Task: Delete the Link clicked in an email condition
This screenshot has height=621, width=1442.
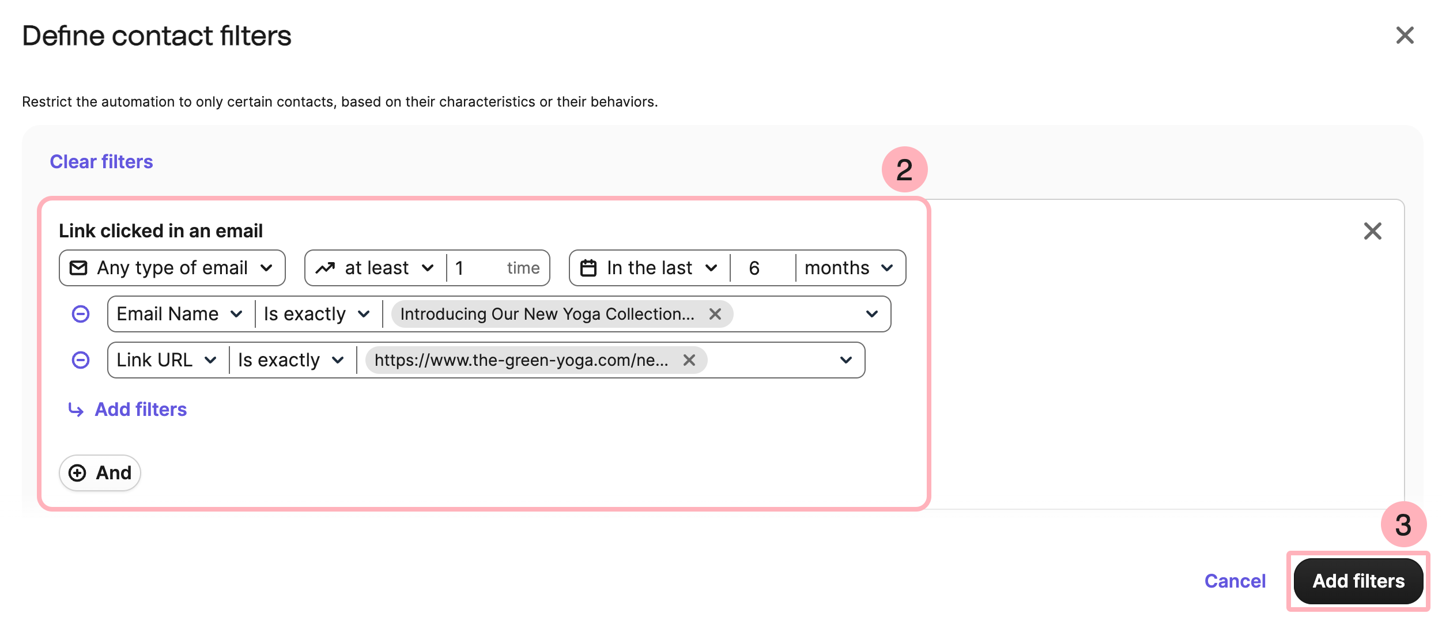Action: pos(1372,231)
